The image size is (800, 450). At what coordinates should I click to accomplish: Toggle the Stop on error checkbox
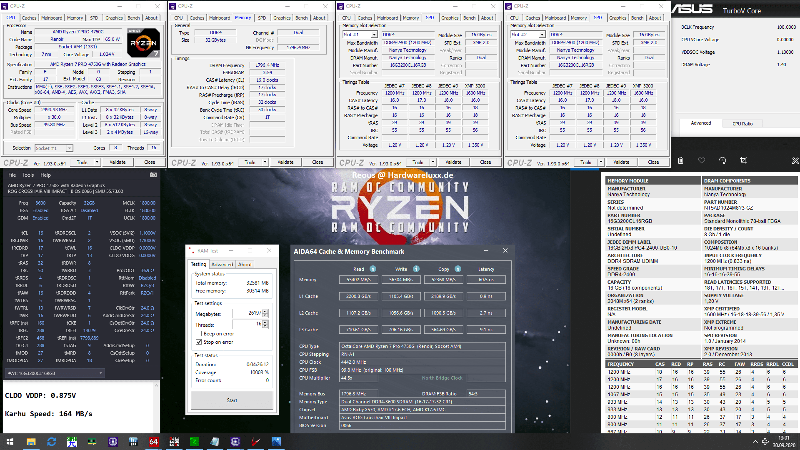(x=199, y=342)
